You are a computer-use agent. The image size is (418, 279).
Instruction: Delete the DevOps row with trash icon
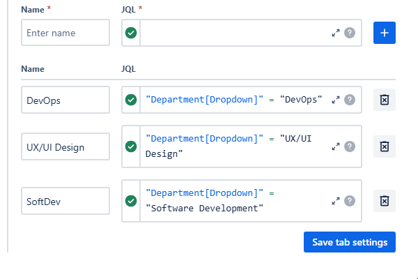(384, 100)
